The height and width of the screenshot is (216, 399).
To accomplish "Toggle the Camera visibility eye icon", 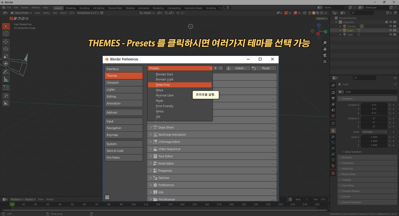I will tap(390, 26).
